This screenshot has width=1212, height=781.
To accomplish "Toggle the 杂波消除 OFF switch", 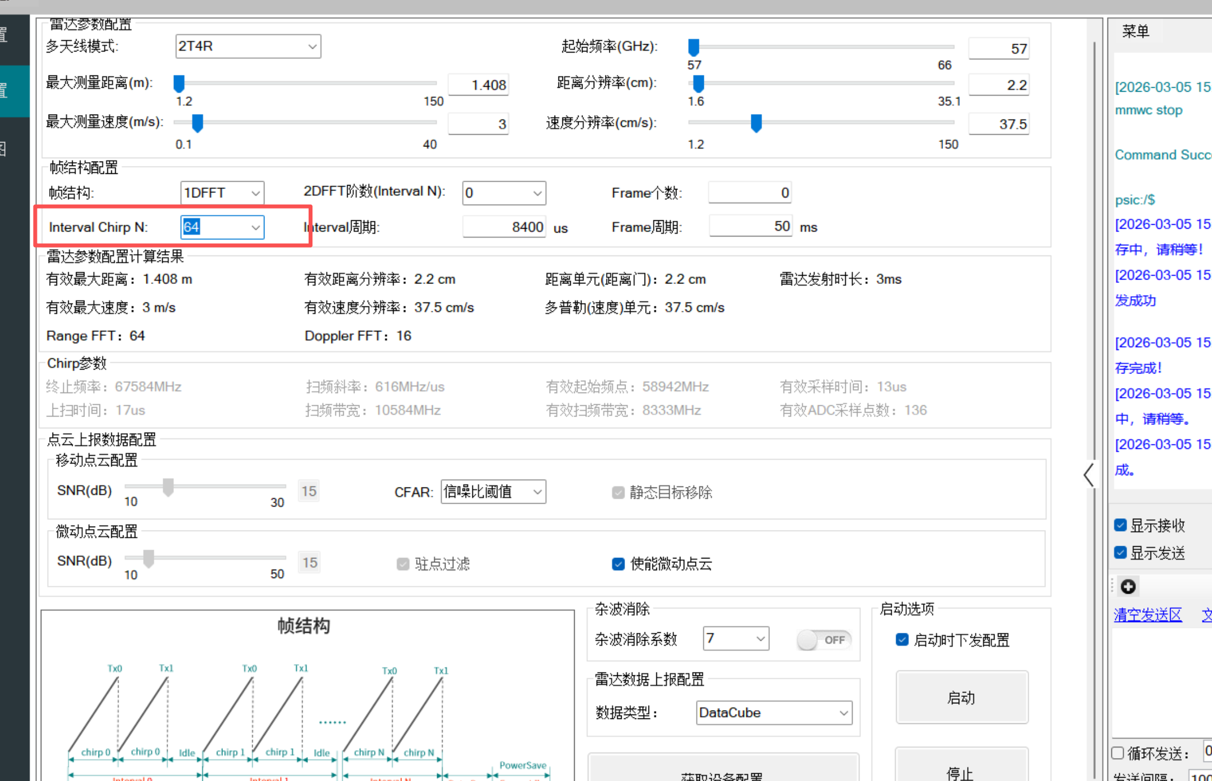I will tap(823, 640).
